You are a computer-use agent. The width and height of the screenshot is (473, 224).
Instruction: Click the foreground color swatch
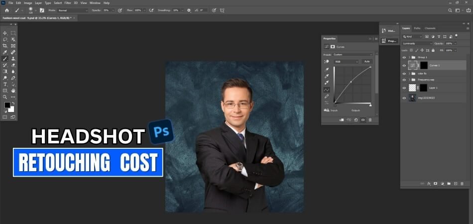(7, 105)
